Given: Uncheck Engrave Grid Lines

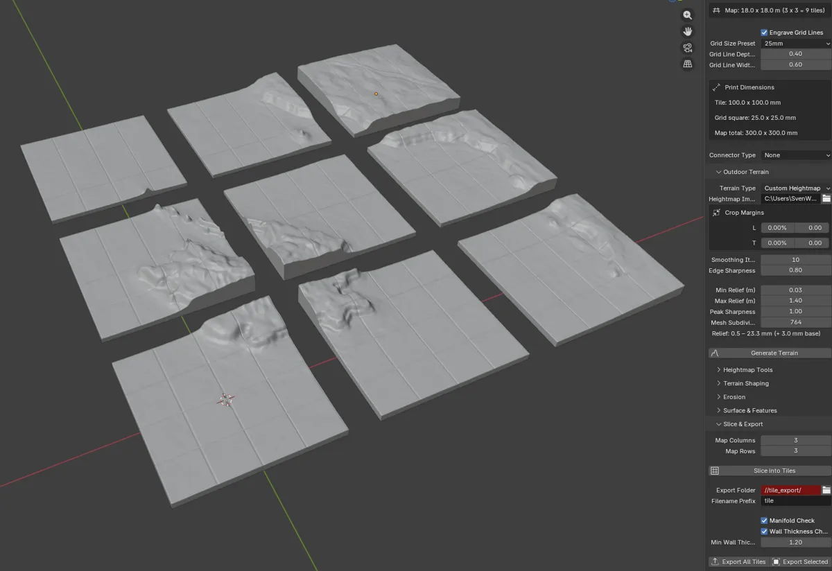Looking at the screenshot, I should (764, 33).
